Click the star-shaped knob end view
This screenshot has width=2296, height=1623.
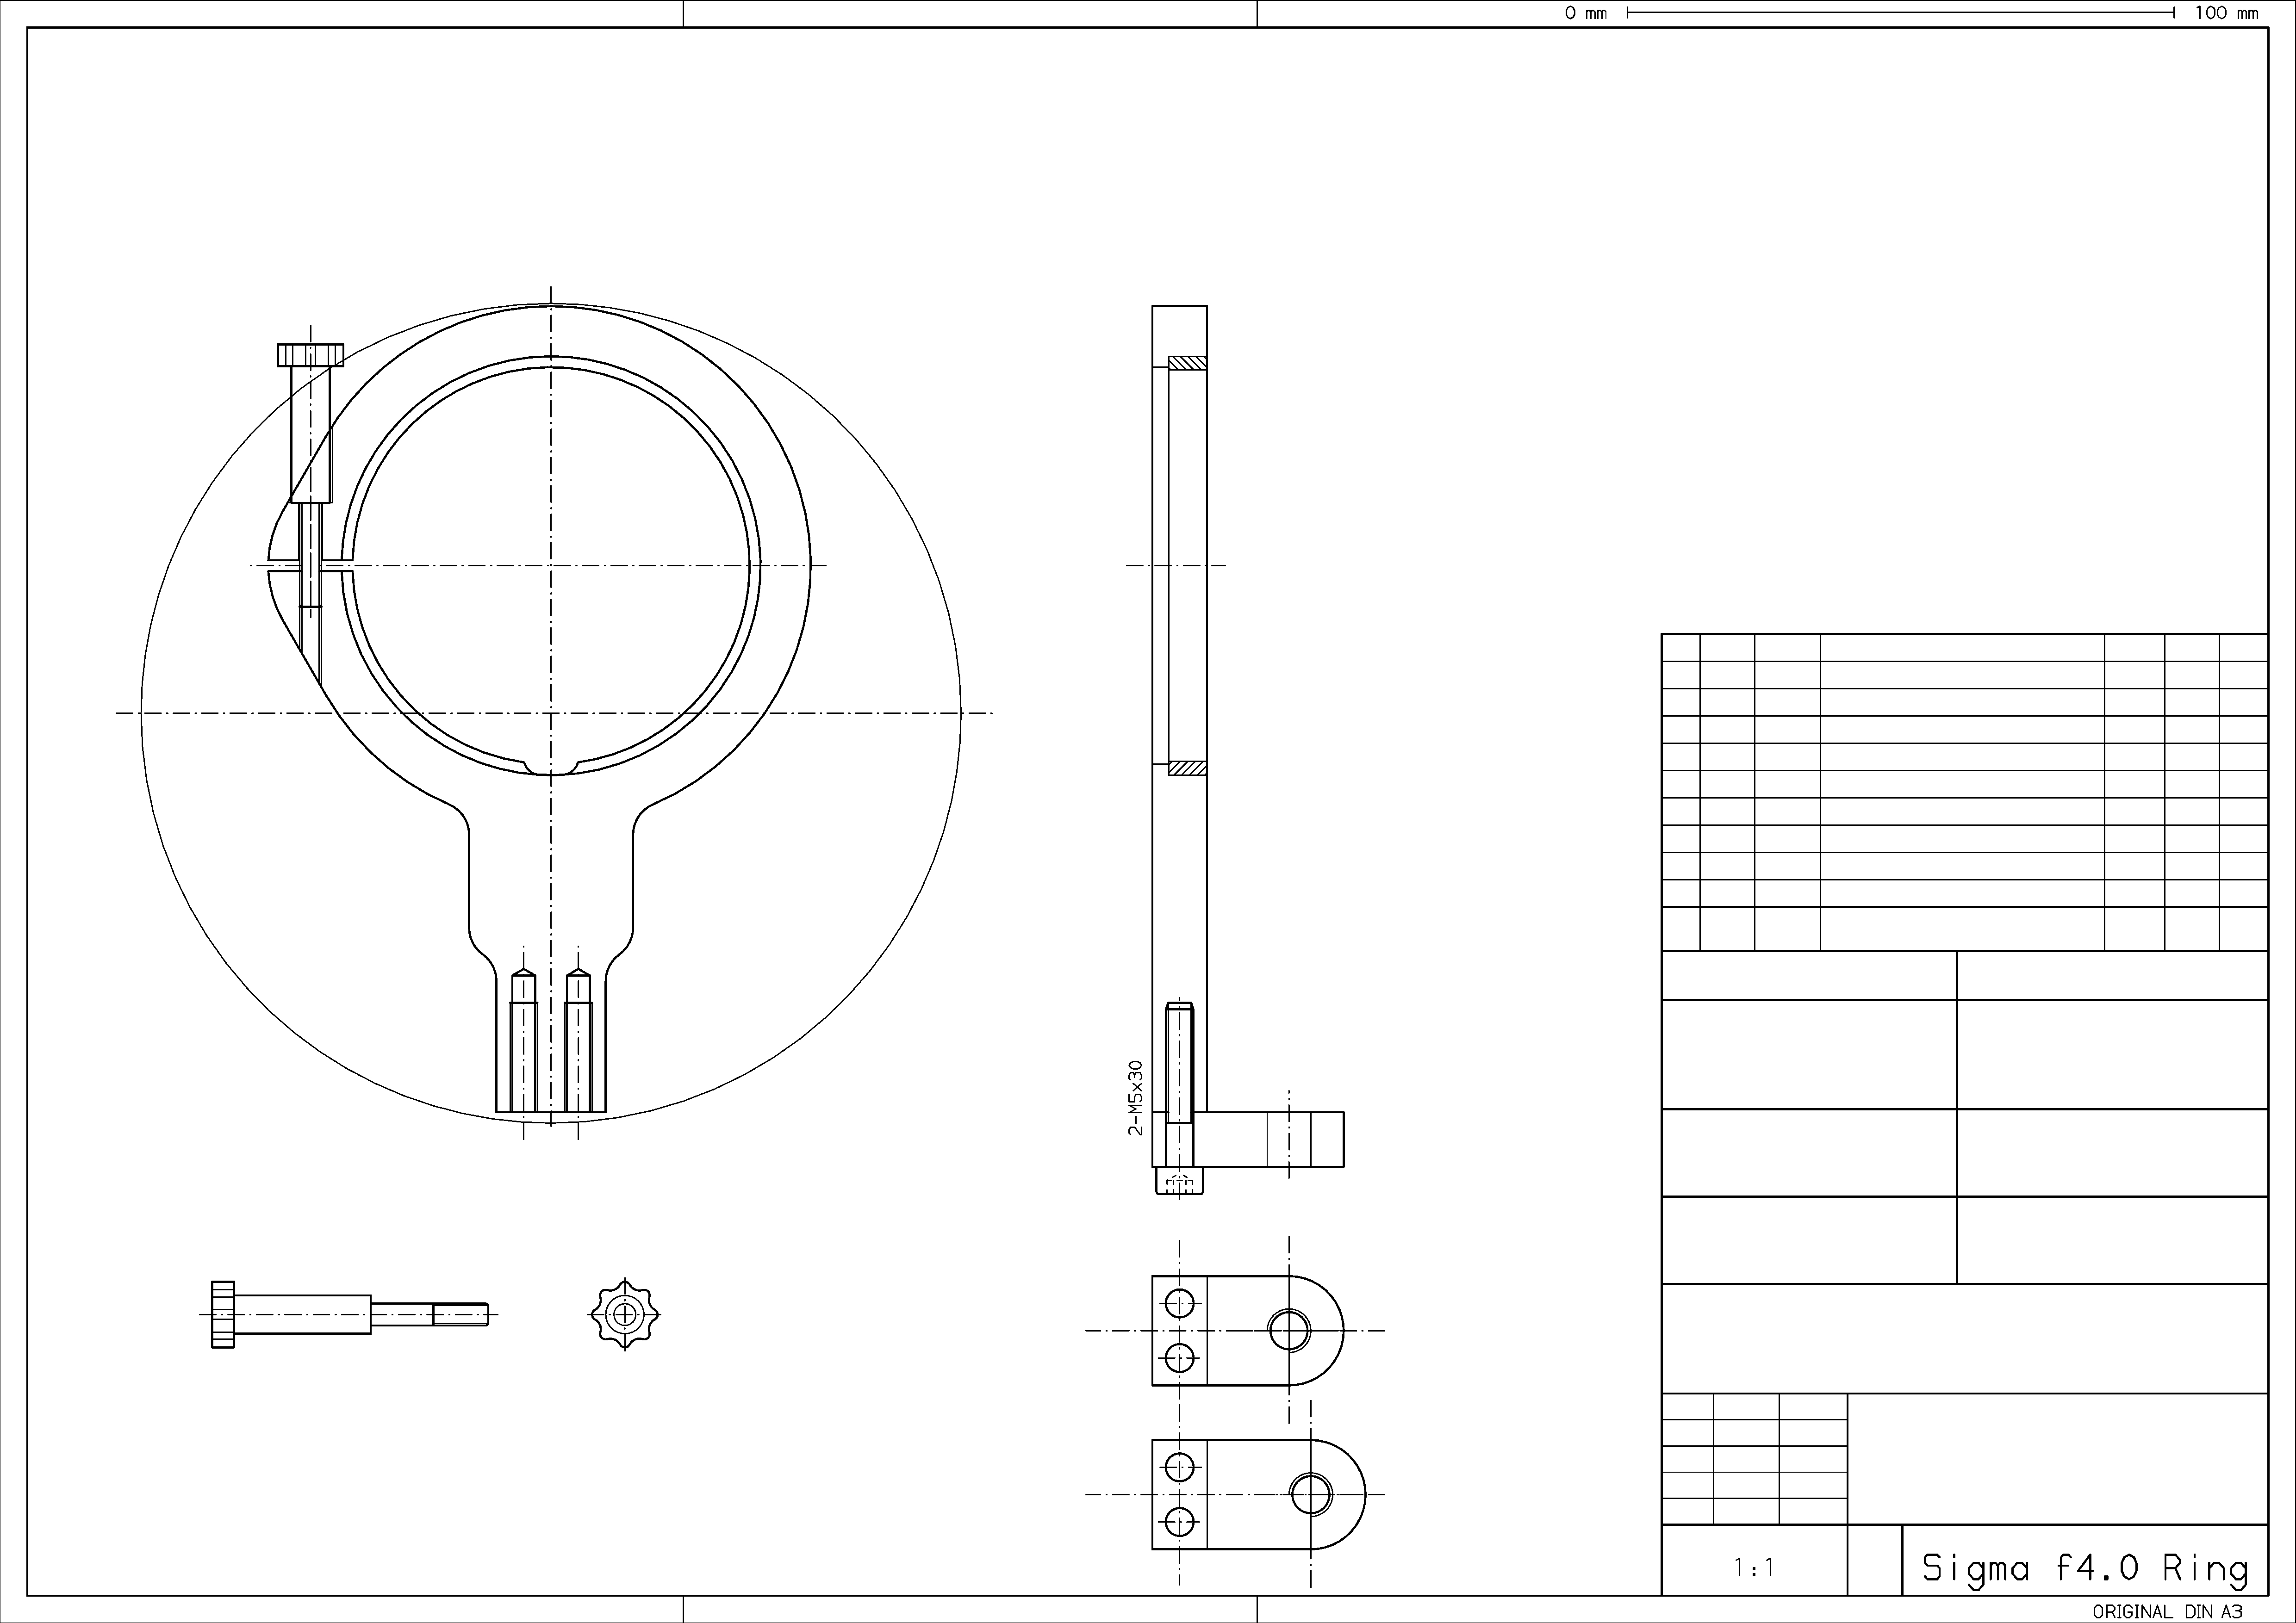625,1314
